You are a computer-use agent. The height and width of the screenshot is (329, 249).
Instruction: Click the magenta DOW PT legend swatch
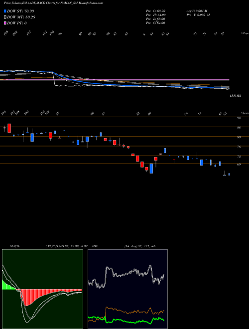(5, 23)
